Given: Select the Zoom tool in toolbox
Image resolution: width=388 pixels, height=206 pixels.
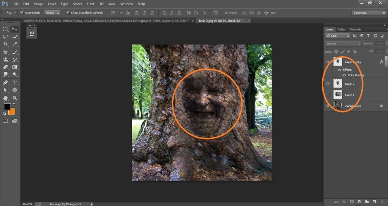Looking at the screenshot, I should 15,98.
